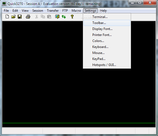
Task: Print screen using the printer icon
Action: tap(28, 17)
